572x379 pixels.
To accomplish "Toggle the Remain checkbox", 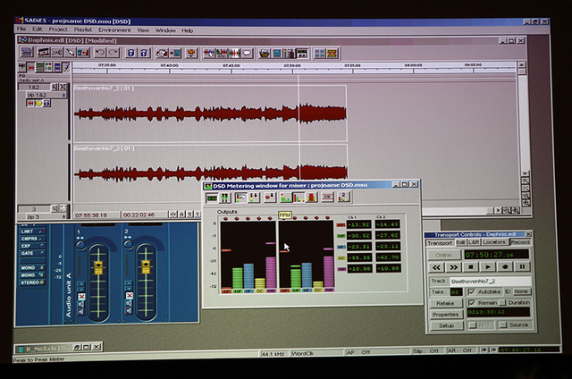I will [470, 303].
